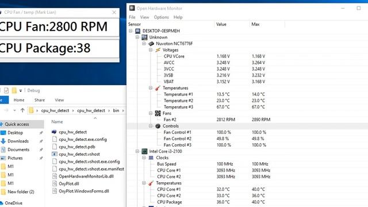The image size is (368, 207).
Task: Click the CPU Temperatures thermometer icon
Action: pos(151,183)
